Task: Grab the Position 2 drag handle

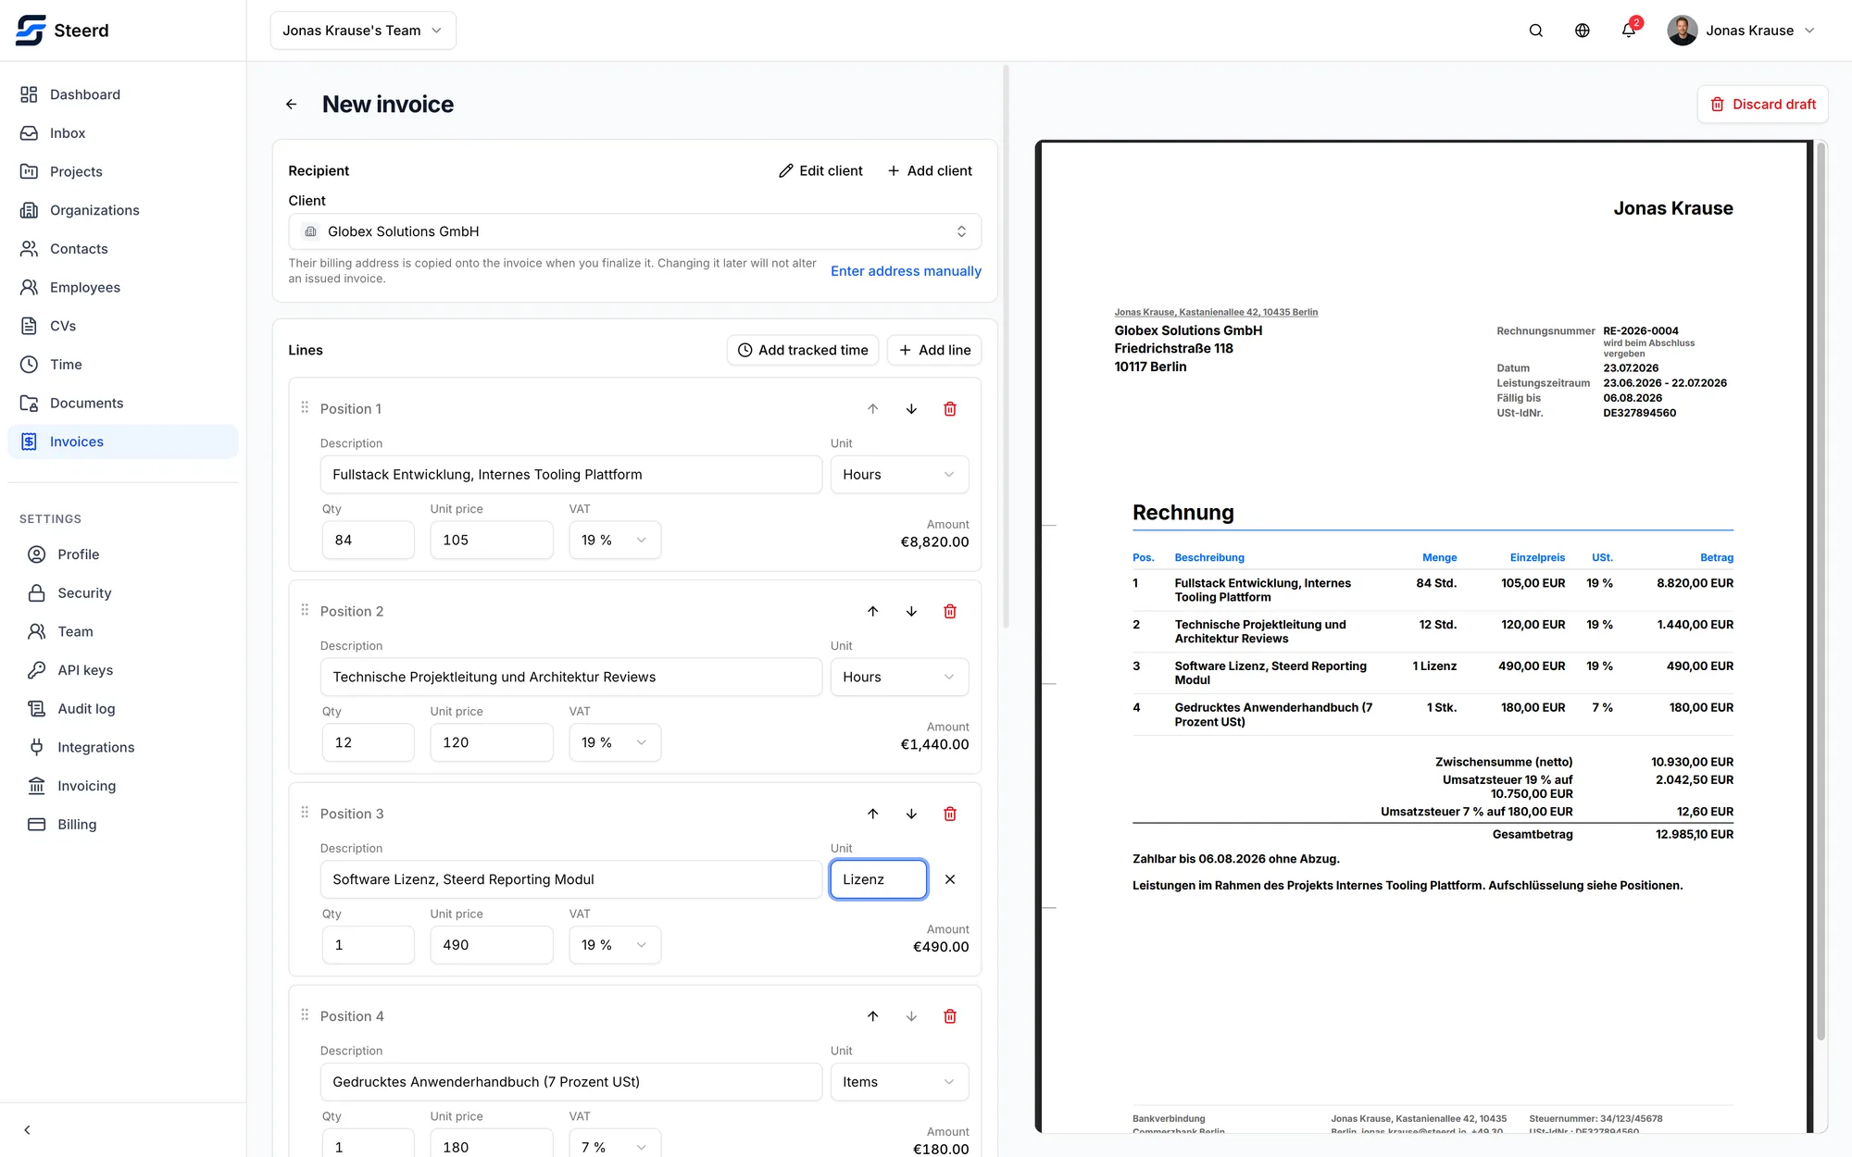Action: tap(305, 610)
